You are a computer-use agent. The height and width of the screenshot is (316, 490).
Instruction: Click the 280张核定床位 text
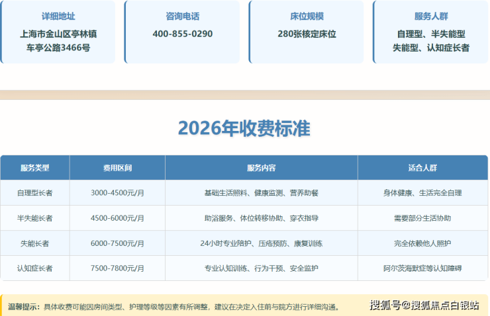pos(307,34)
